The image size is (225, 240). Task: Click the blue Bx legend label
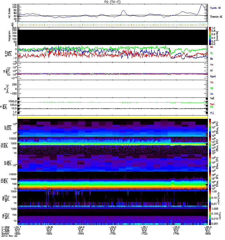pyautogui.click(x=211, y=58)
